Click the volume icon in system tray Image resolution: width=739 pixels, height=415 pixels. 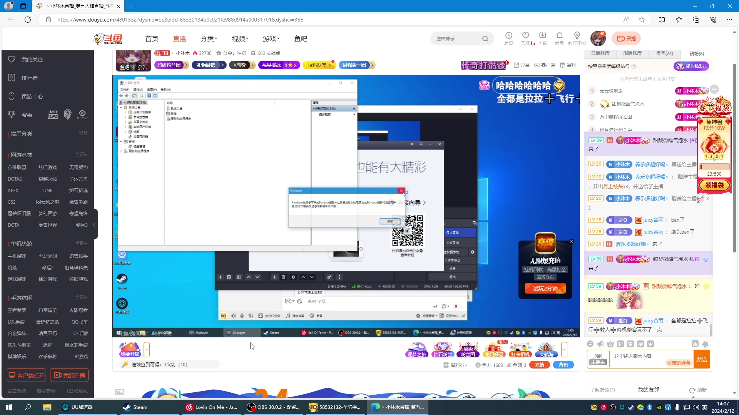(696, 407)
